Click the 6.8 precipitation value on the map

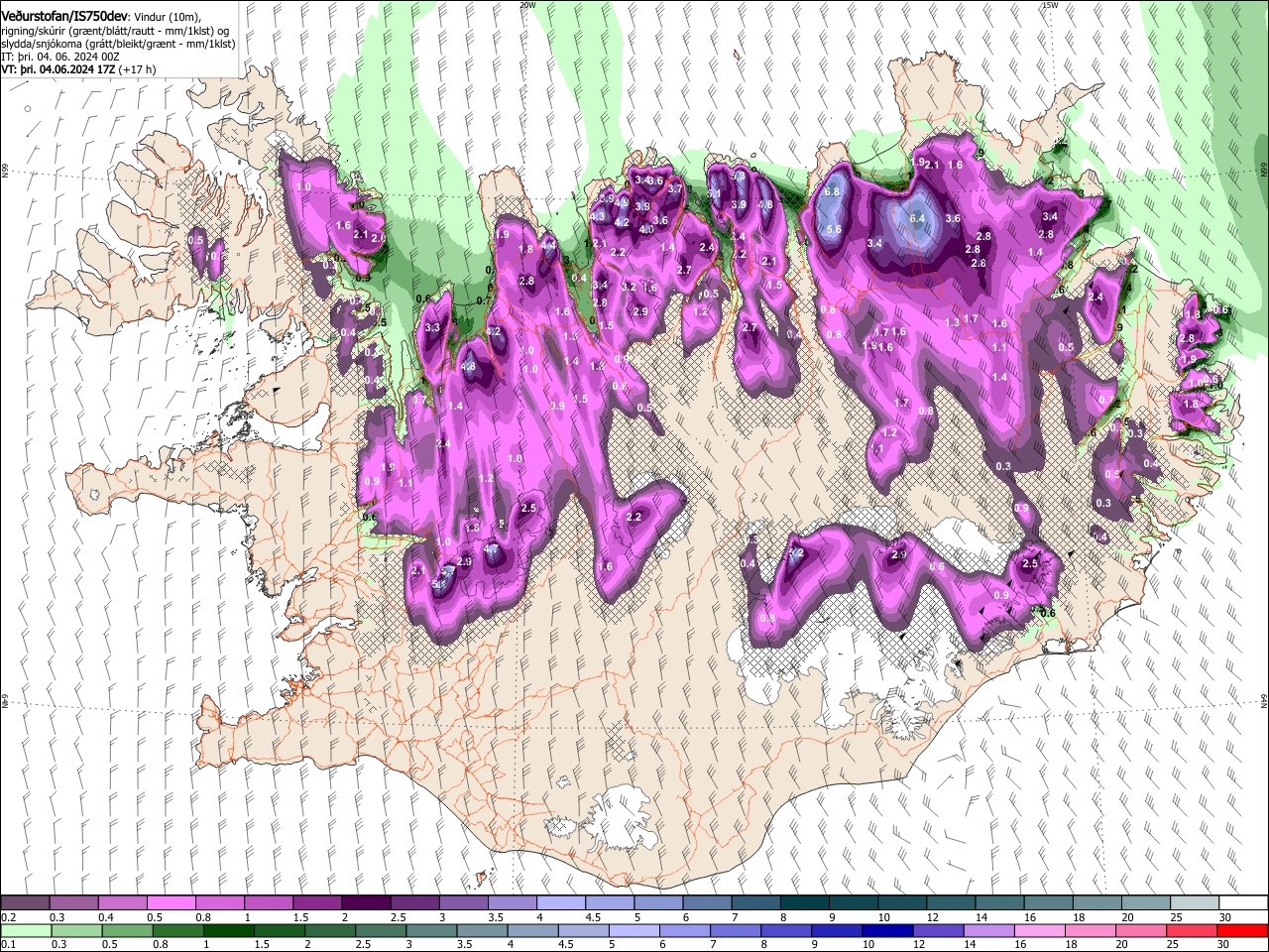pos(833,191)
